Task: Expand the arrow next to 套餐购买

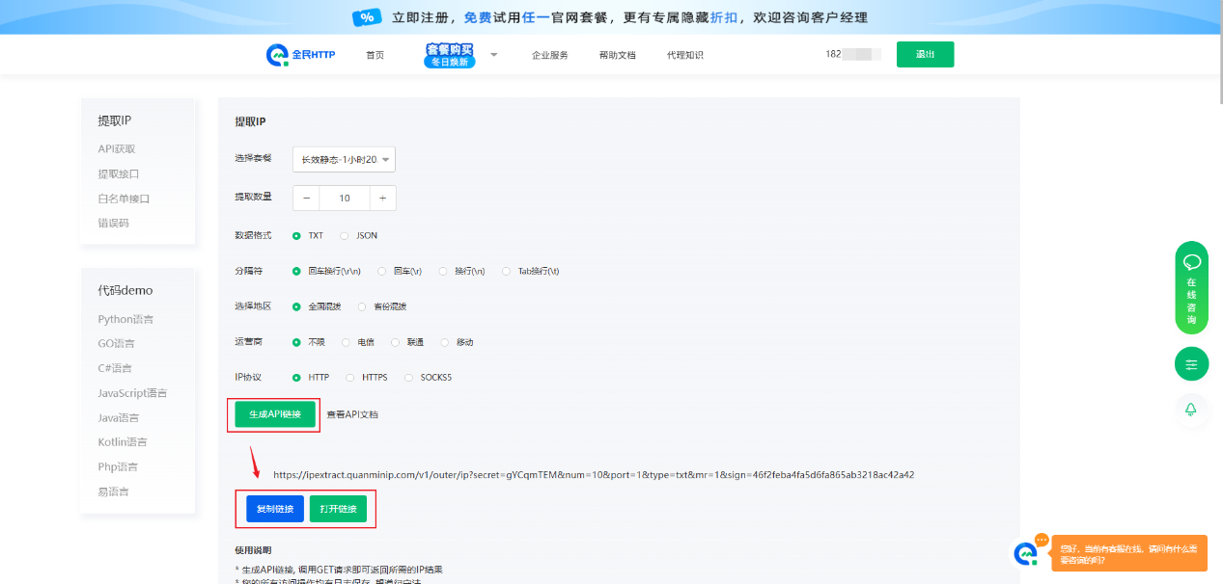Action: pyautogui.click(x=493, y=55)
